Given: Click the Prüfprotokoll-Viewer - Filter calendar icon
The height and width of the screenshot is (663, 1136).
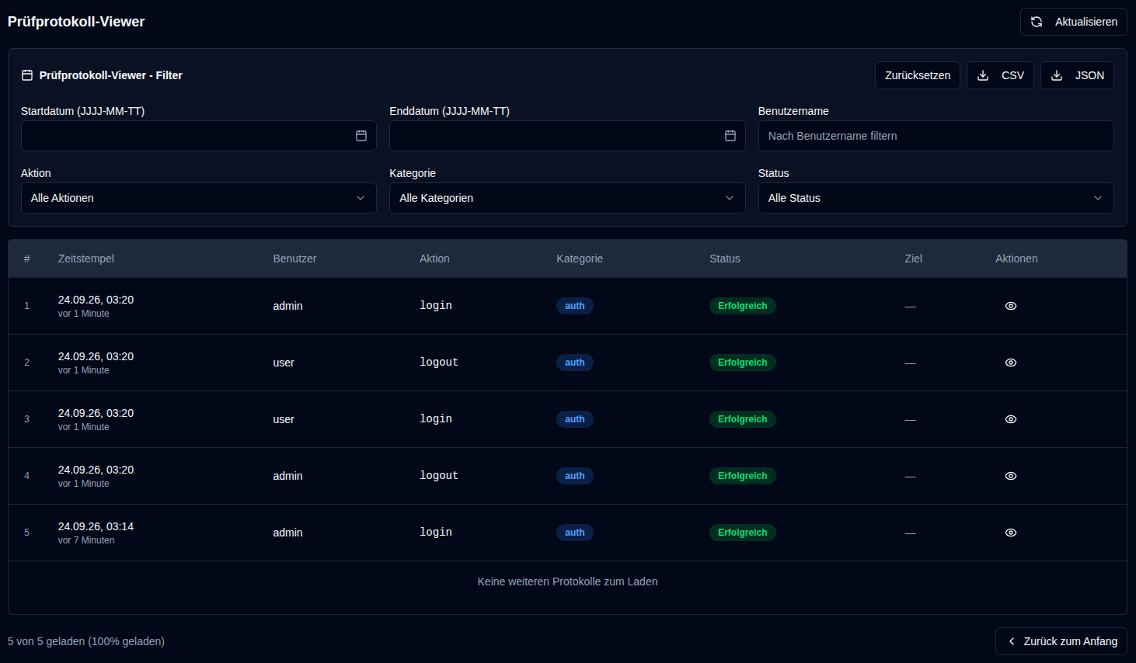Looking at the screenshot, I should pos(27,75).
